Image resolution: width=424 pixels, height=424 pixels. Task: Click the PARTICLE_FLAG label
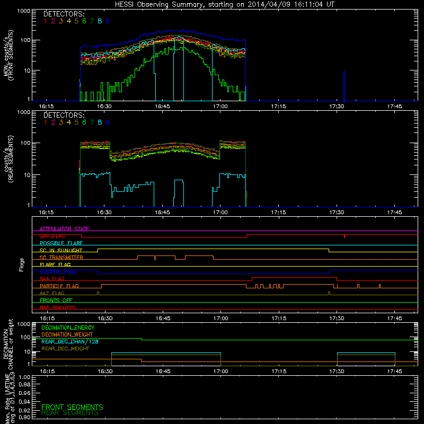[x=59, y=286]
